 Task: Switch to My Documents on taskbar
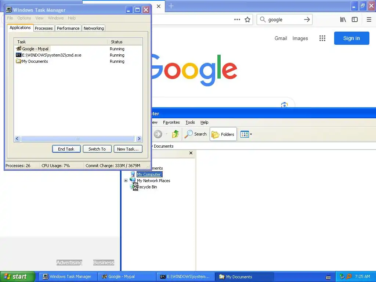[x=245, y=276]
